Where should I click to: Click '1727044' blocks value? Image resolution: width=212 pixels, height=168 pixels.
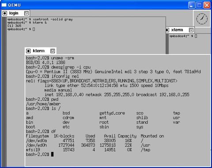[x=66, y=145]
